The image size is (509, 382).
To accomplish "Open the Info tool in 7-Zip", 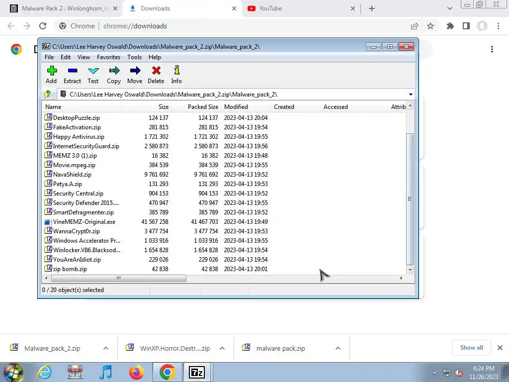I will tap(176, 75).
